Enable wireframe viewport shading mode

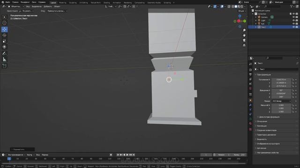[x=233, y=7]
